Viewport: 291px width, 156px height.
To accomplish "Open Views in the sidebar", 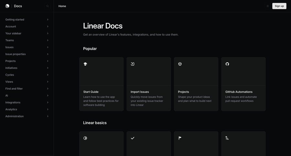I will click(9, 82).
